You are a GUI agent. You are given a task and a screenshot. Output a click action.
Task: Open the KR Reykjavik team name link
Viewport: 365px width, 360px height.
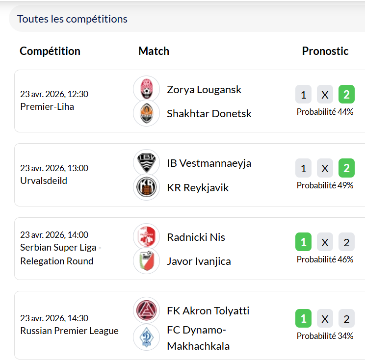pos(198,188)
